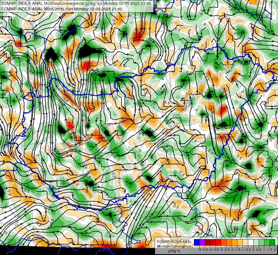The width and height of the screenshot is (278, 255).
Task: Click the legend's ECMWF-INDEX-ANAL label
Action: [x=174, y=242]
